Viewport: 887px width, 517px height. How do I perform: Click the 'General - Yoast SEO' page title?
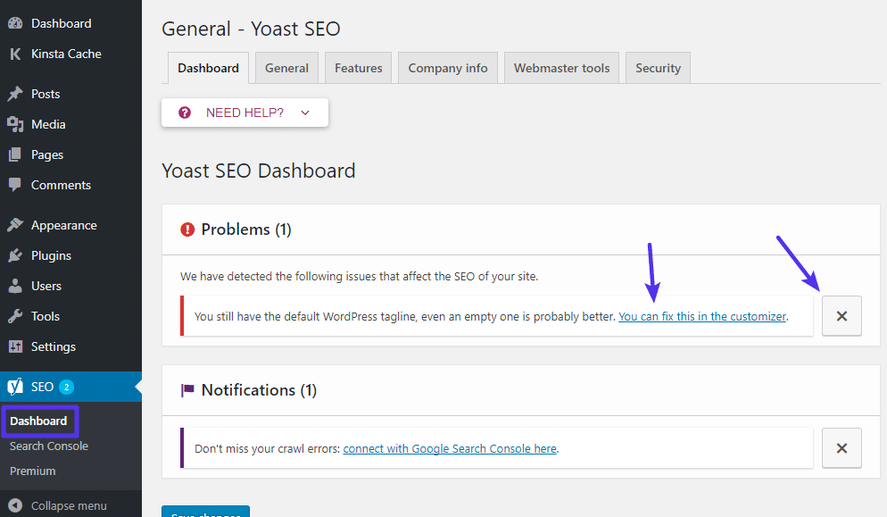coord(251,29)
